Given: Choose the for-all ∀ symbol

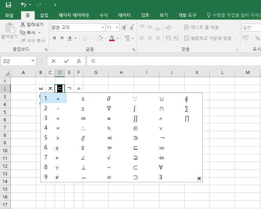Looking at the screenshot, I should point(161,167).
